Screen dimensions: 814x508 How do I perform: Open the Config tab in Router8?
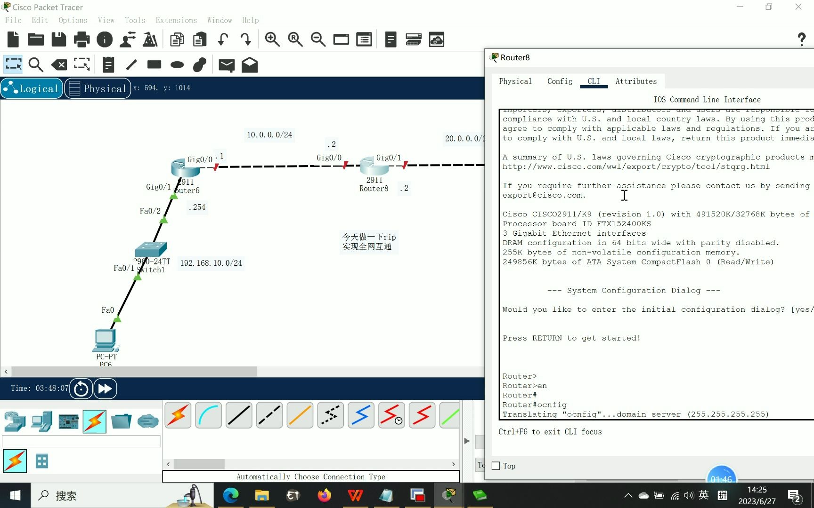click(x=560, y=81)
